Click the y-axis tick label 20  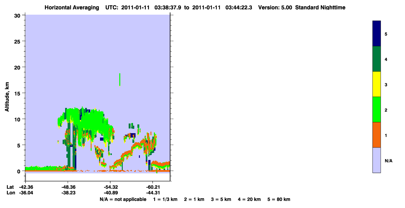click(18, 67)
